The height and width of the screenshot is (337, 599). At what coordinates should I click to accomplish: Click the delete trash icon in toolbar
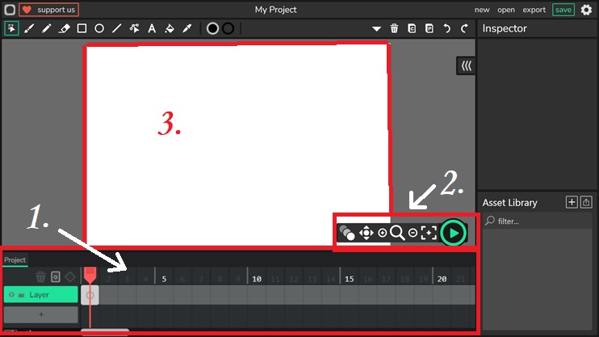[x=394, y=28]
